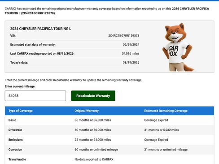The width and height of the screenshot is (219, 164).
Task: Click '31 months or unlimited mileage' cell
Action: (x=166, y=150)
